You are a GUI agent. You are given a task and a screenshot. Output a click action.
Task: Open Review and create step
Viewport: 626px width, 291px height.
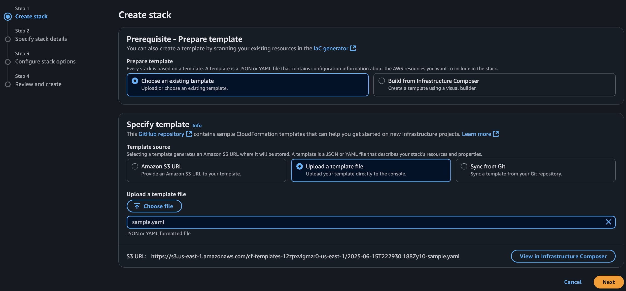click(38, 84)
